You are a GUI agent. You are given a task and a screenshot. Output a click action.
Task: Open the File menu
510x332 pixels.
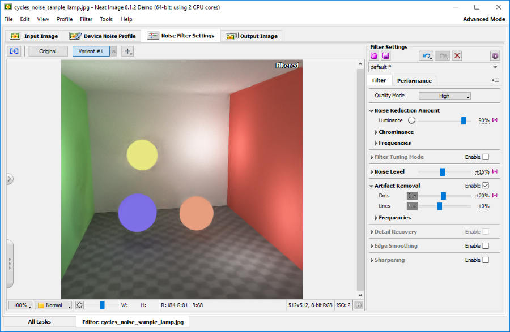(8, 19)
